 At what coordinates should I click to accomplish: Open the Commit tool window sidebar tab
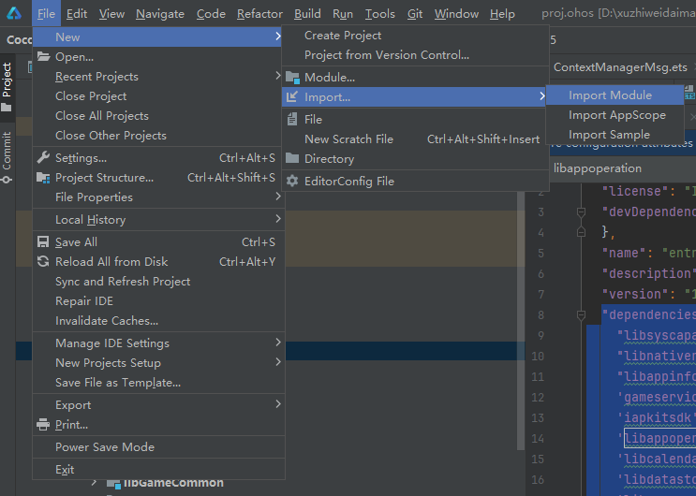pos(7,156)
